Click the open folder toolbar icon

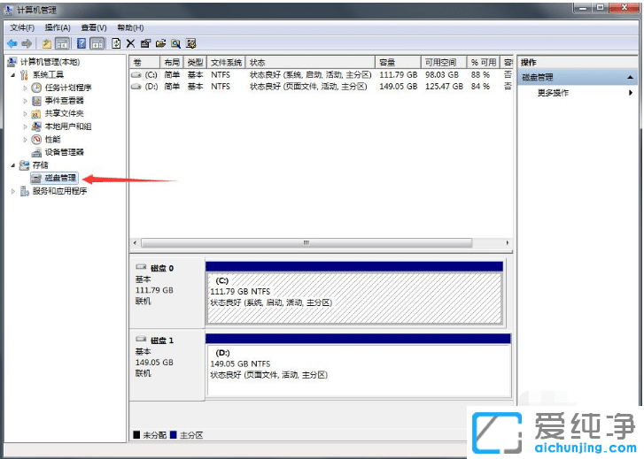160,42
